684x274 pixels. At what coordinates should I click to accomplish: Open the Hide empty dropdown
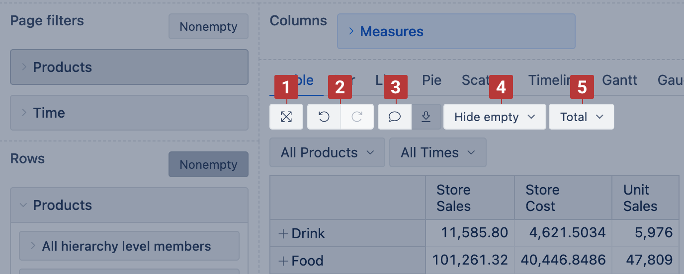click(495, 117)
